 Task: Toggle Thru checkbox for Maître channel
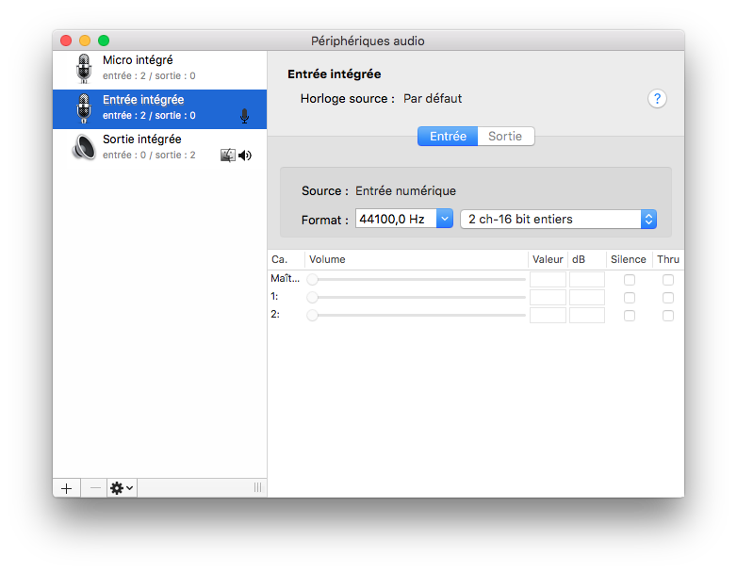coord(668,280)
